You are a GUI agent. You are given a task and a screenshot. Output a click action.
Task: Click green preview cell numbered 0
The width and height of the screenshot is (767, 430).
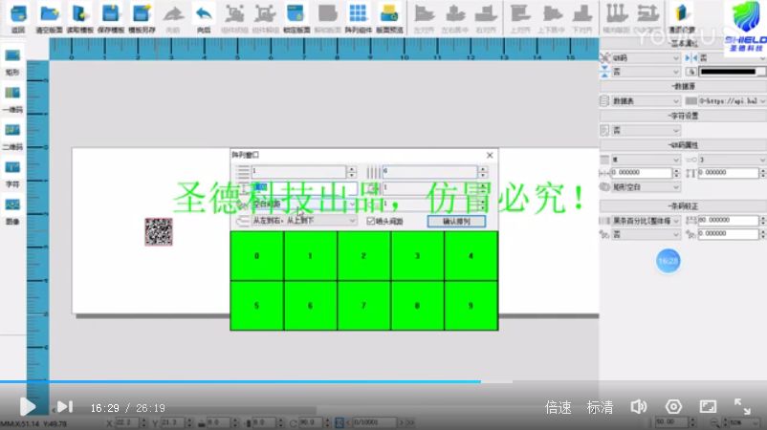(257, 255)
